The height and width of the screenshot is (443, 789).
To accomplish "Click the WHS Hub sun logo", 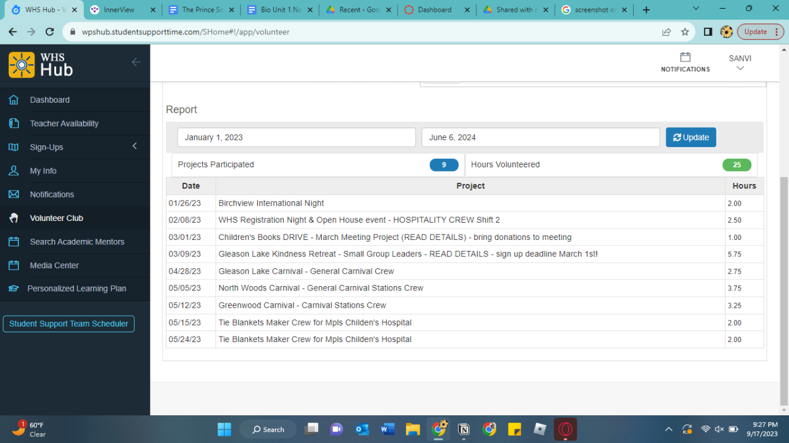I will [x=22, y=65].
